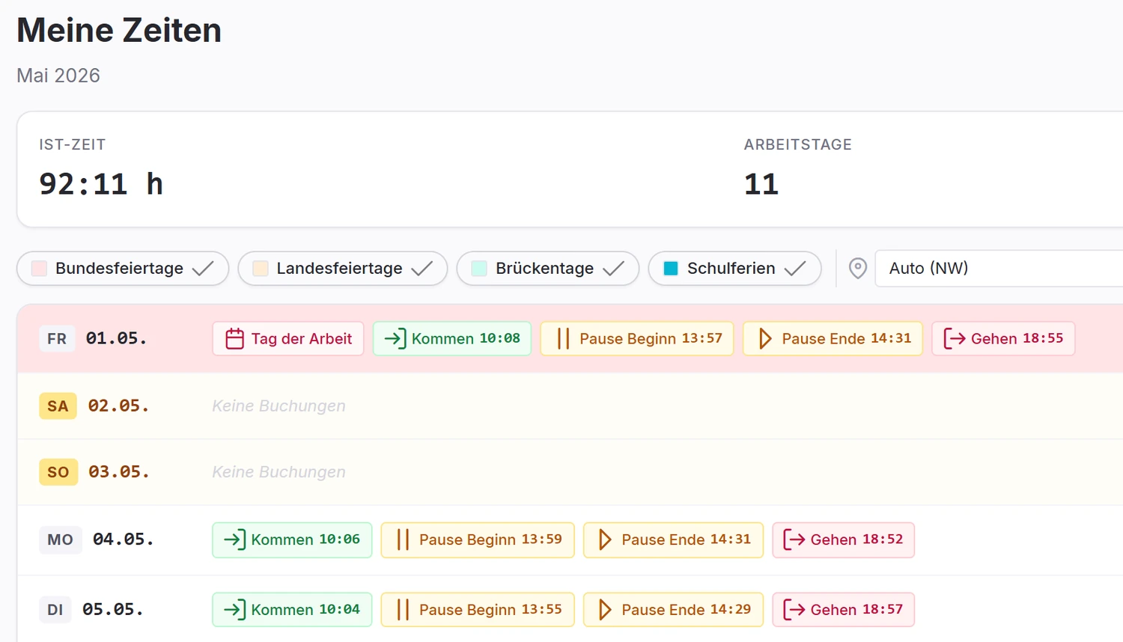This screenshot has height=642, width=1123.
Task: Click the 92:11 h Ist-Zeit value
Action: coord(101,184)
